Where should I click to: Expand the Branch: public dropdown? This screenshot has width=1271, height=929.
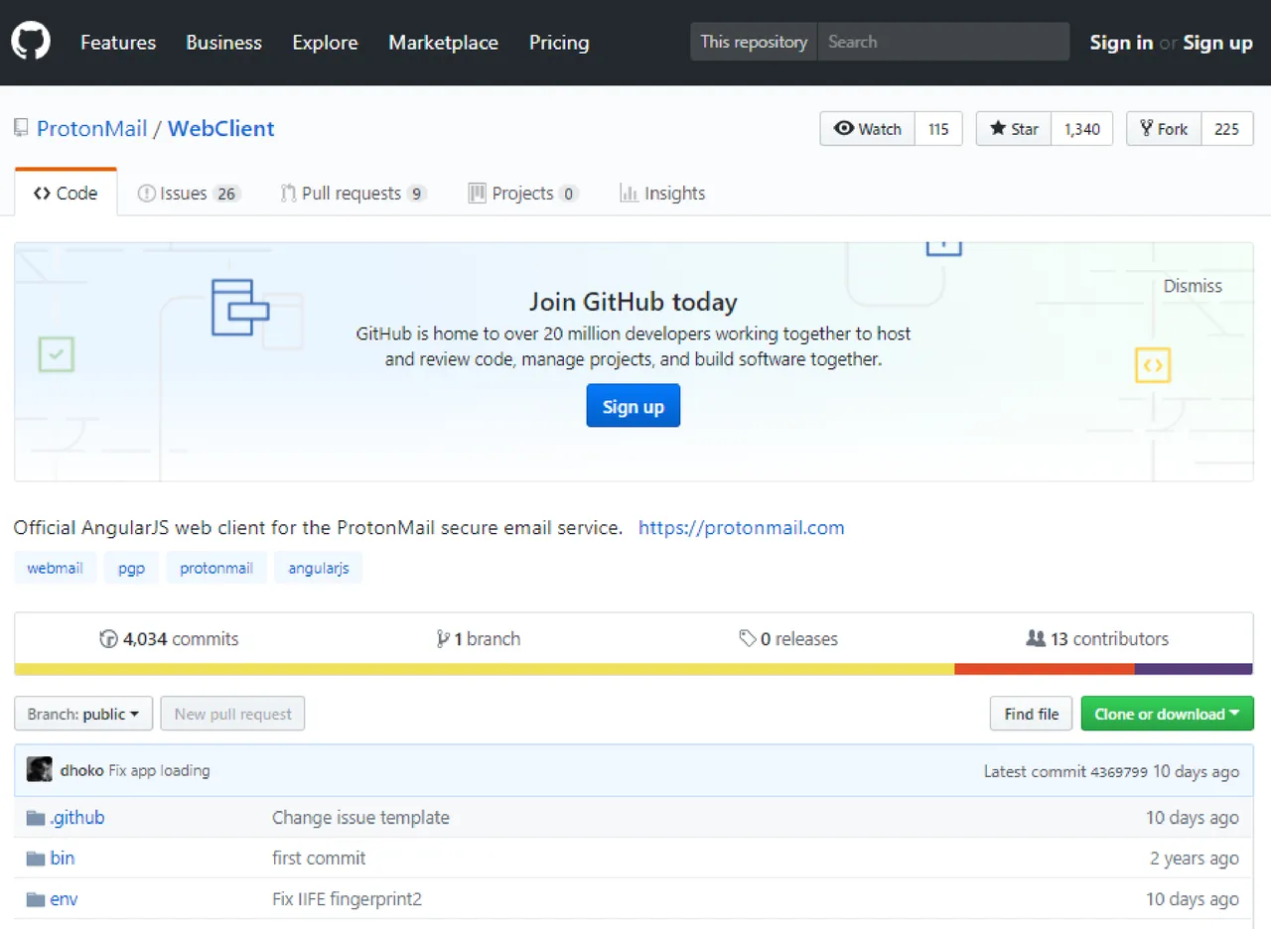[83, 714]
